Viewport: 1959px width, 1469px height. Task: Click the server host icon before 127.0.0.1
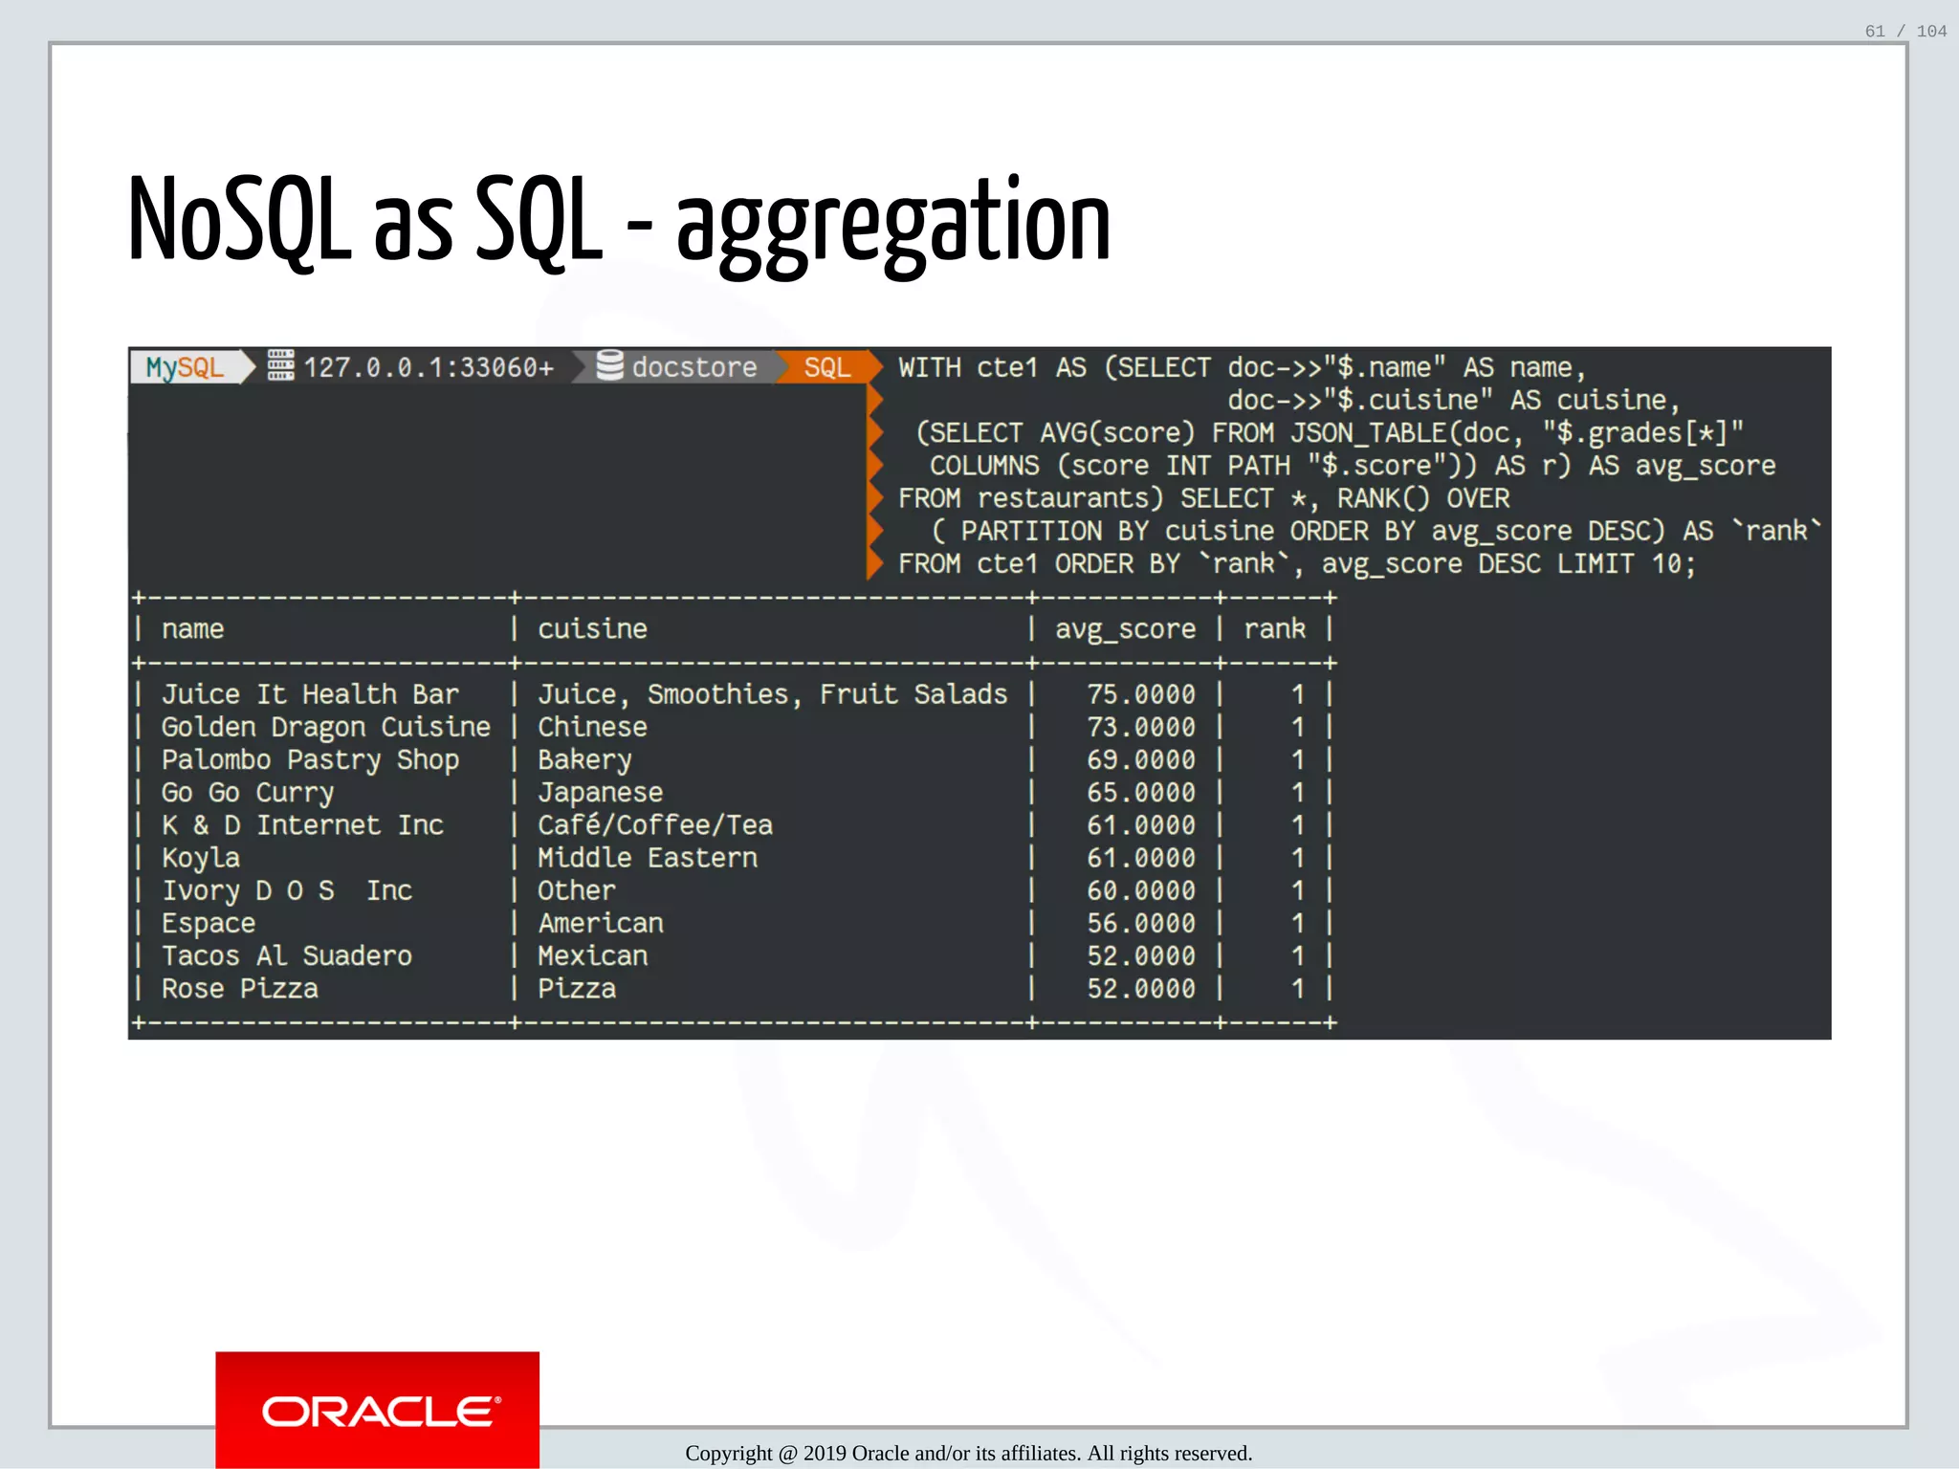click(x=280, y=366)
